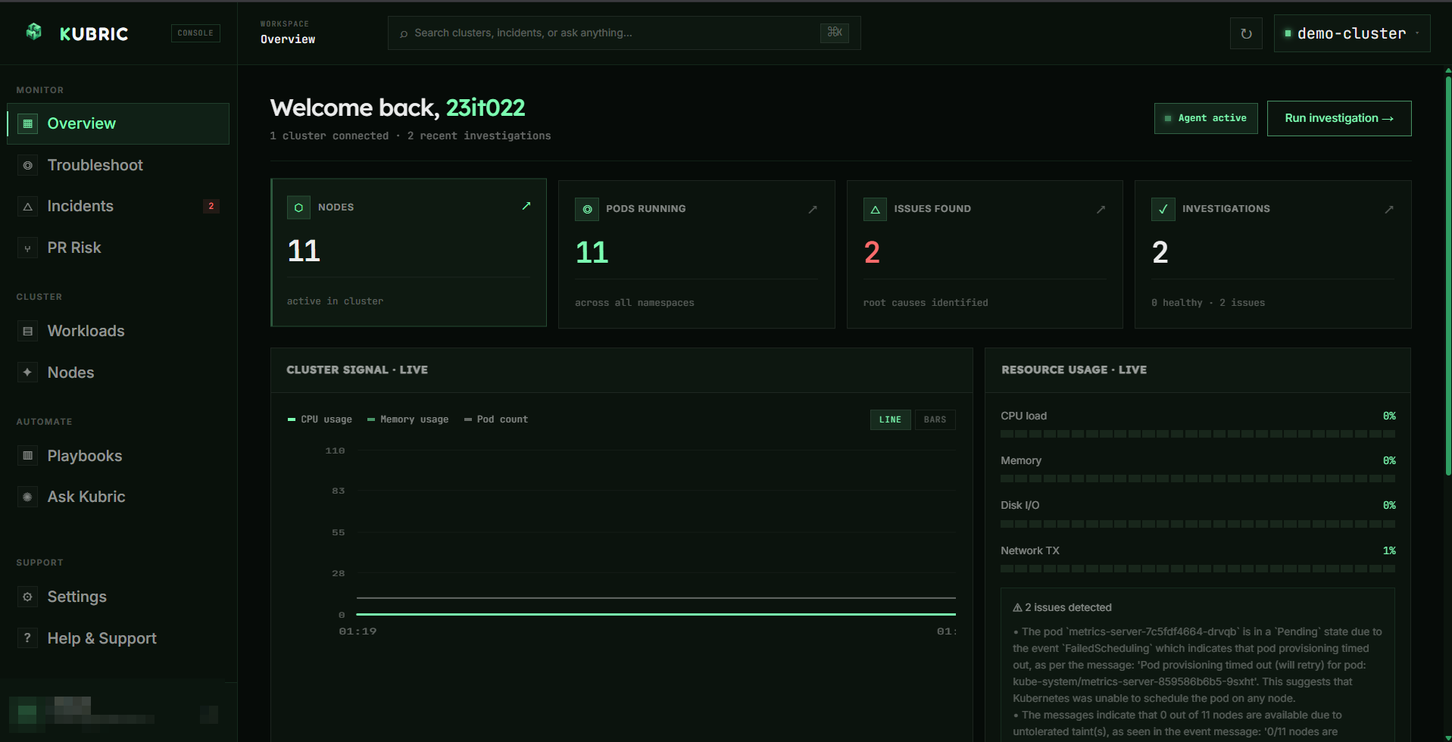Open Issues Found card arrow icon
Screen dimensions: 1452x742
[1101, 209]
